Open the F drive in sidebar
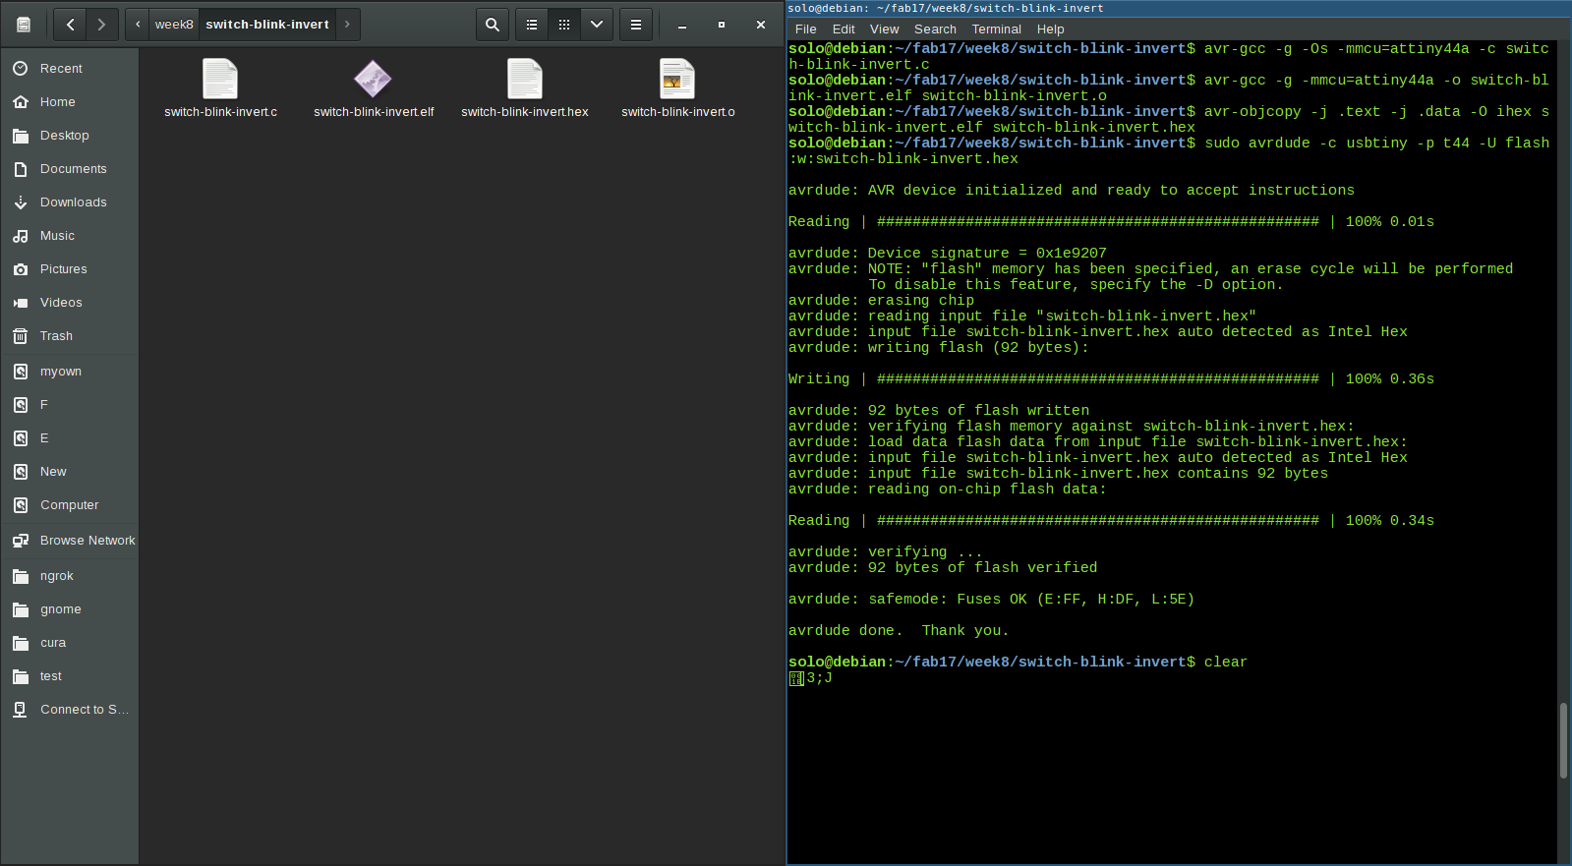1572x866 pixels. pyautogui.click(x=69, y=405)
